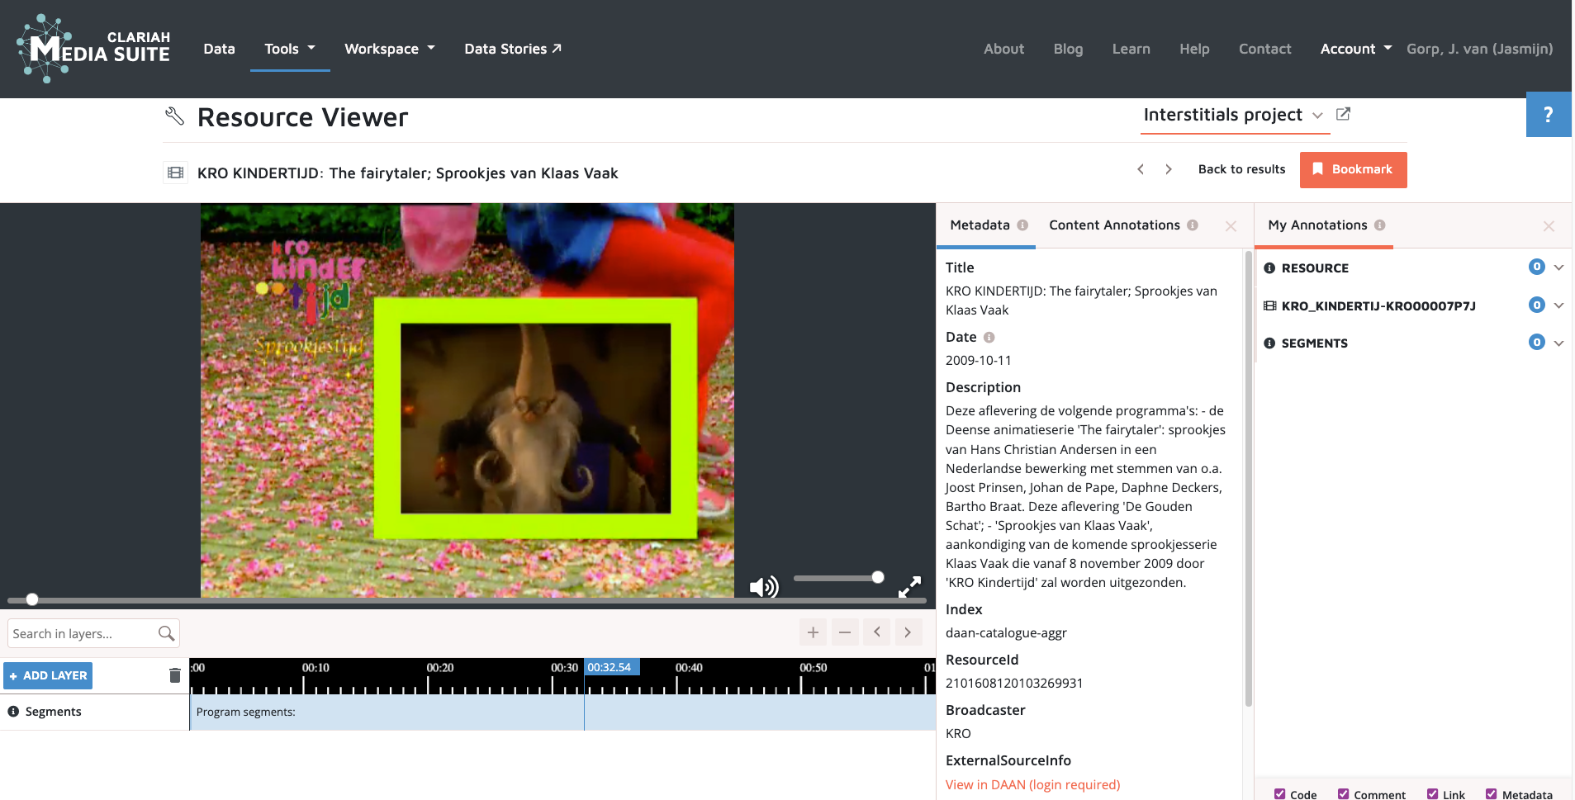The image size is (1575, 800).
Task: Mute the video using the speaker icon
Action: (x=763, y=587)
